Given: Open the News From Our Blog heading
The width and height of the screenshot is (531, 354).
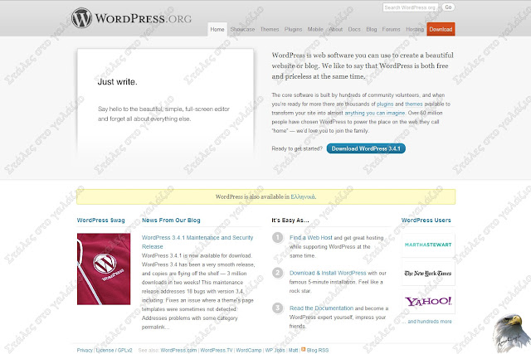Looking at the screenshot, I should (x=171, y=221).
